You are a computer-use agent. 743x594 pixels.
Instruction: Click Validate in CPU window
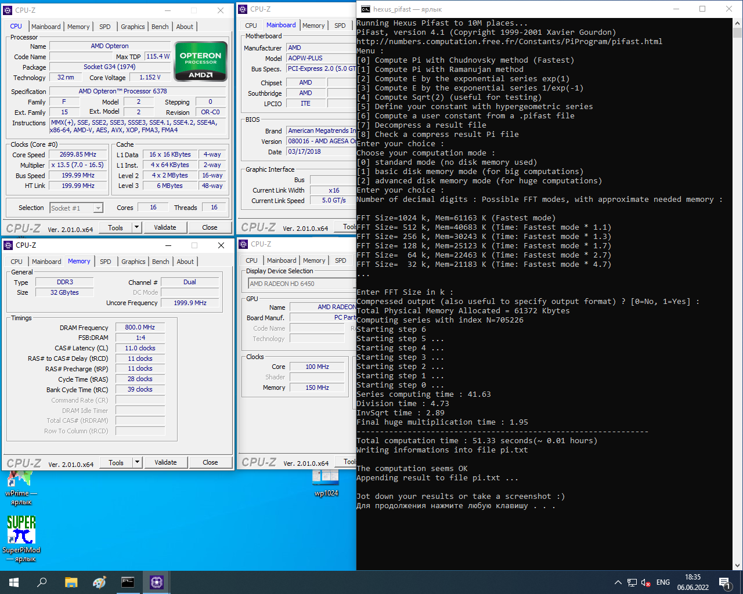pyautogui.click(x=165, y=227)
